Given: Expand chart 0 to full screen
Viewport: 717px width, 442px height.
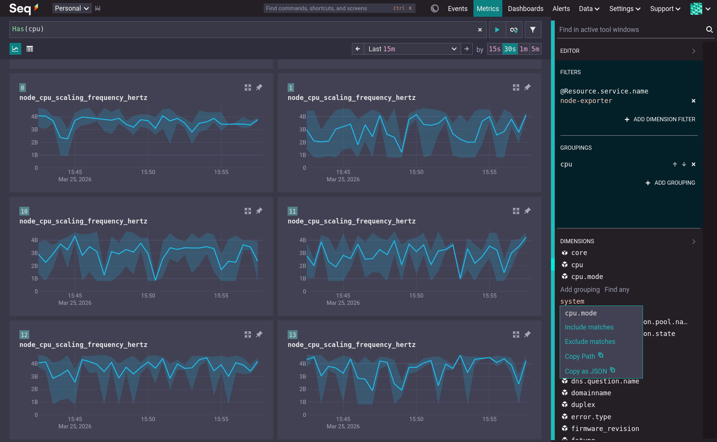Looking at the screenshot, I should point(248,87).
